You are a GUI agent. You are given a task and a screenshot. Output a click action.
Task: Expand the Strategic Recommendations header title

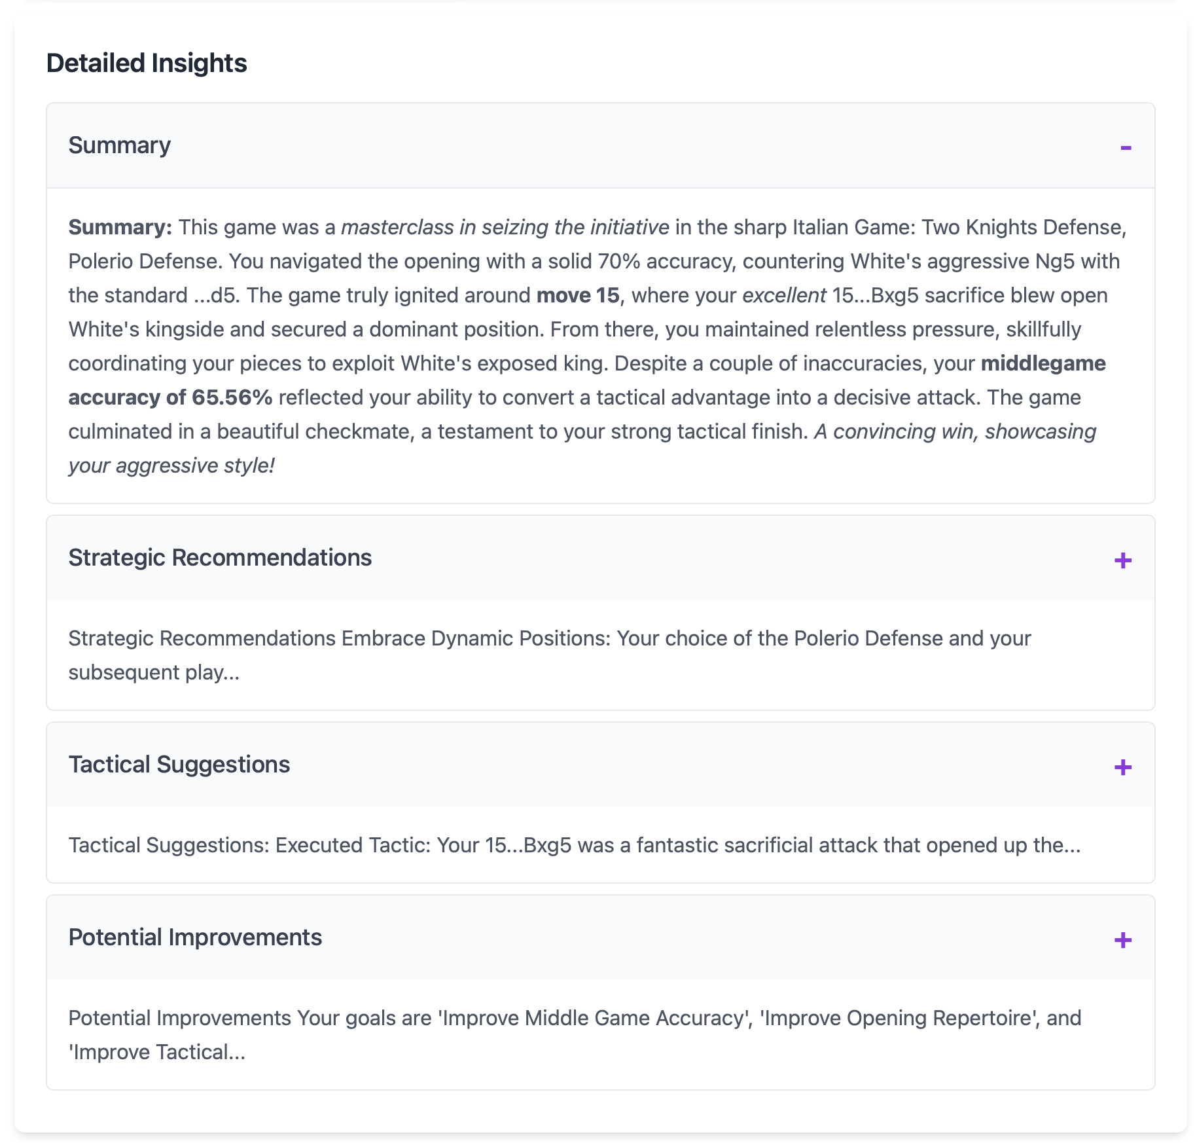click(x=220, y=558)
